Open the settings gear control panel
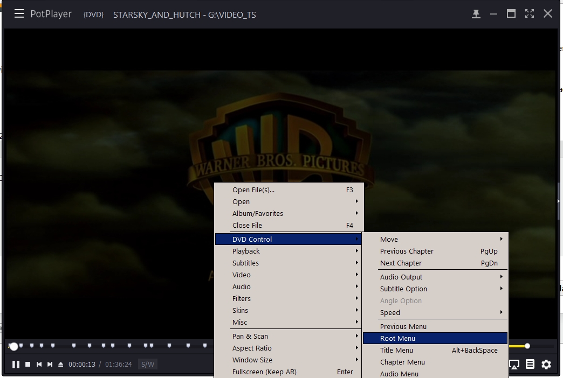Screen dimensions: 563x378 (546, 365)
